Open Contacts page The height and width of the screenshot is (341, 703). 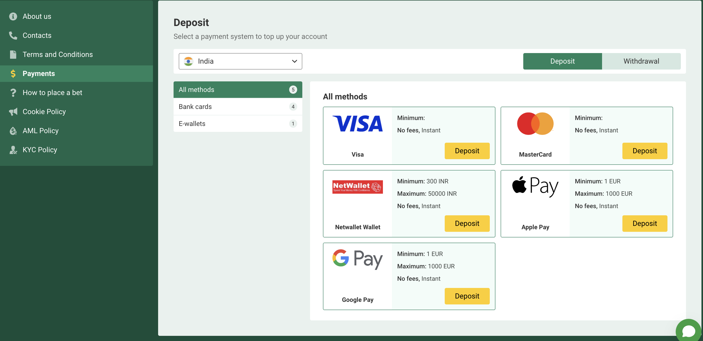click(x=76, y=36)
